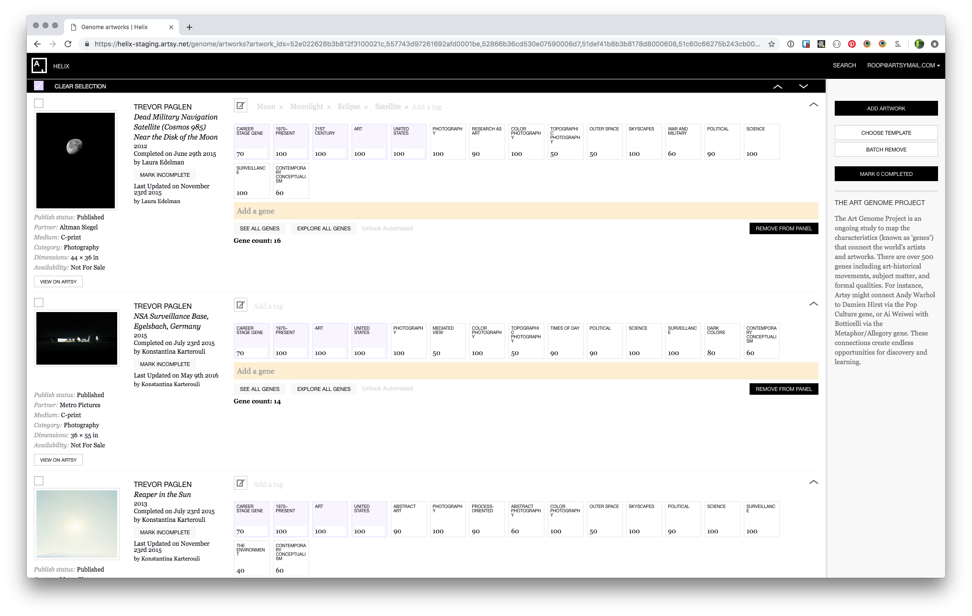Click Add a tag field for NSA Surveillance Base
This screenshot has height=616, width=972.
[268, 306]
